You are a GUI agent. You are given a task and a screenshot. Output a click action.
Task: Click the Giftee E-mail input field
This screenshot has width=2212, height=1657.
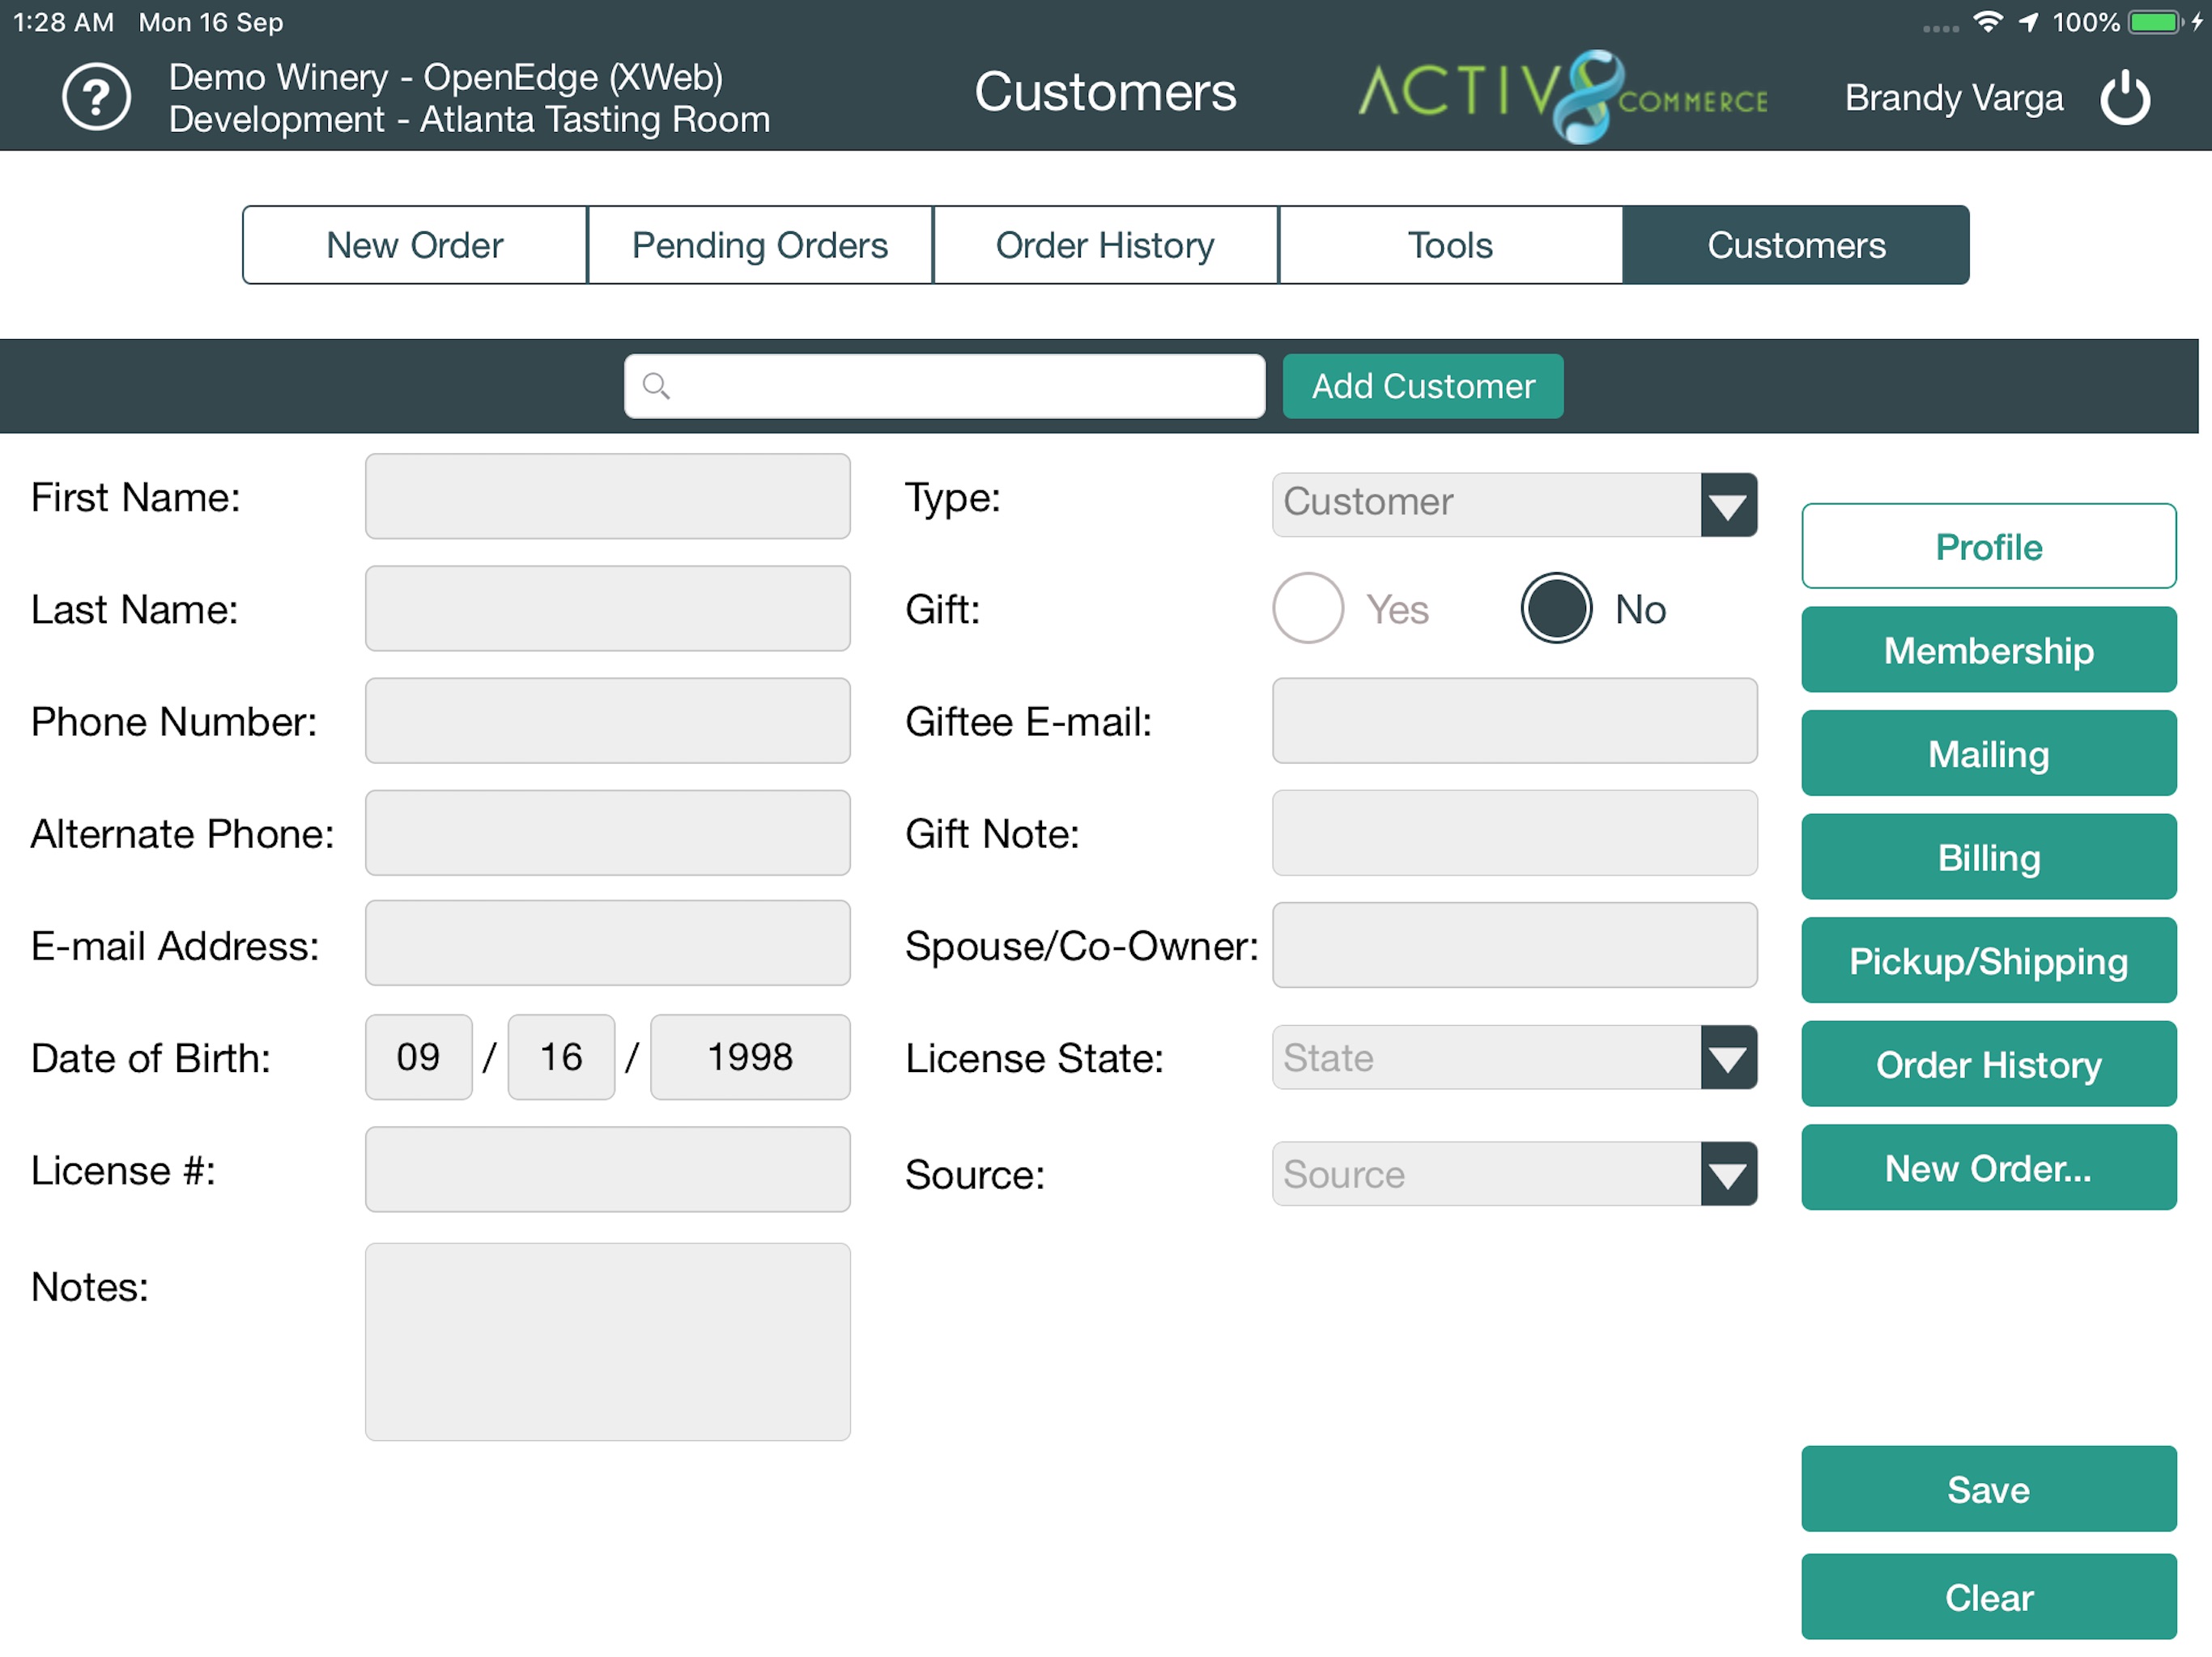point(1514,721)
